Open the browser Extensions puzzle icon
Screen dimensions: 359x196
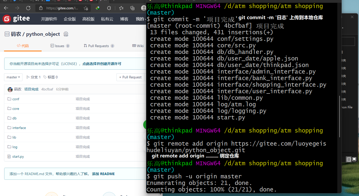[109, 8]
